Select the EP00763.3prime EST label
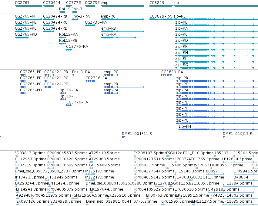 (161, 195)
